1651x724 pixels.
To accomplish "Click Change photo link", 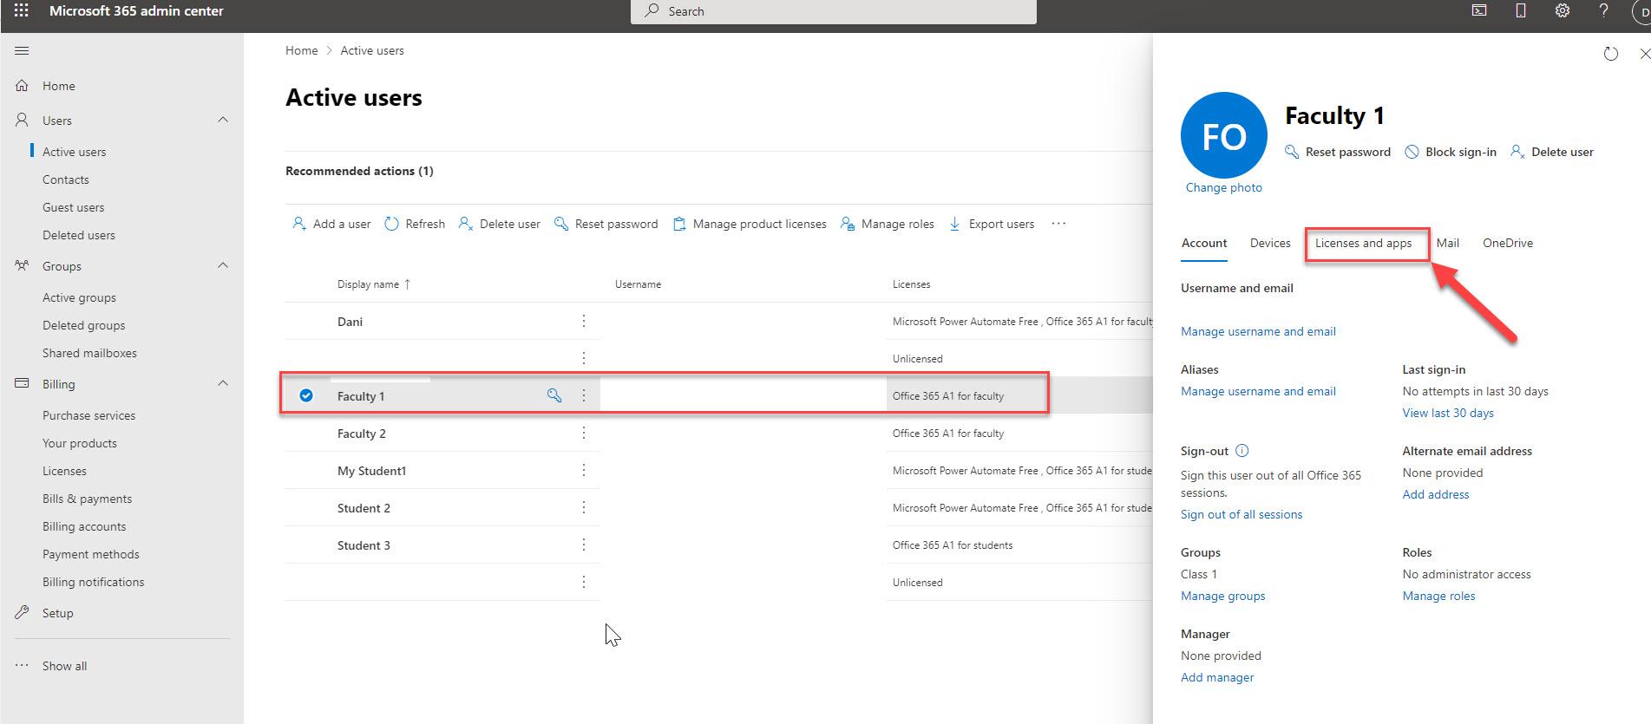I will (x=1224, y=187).
